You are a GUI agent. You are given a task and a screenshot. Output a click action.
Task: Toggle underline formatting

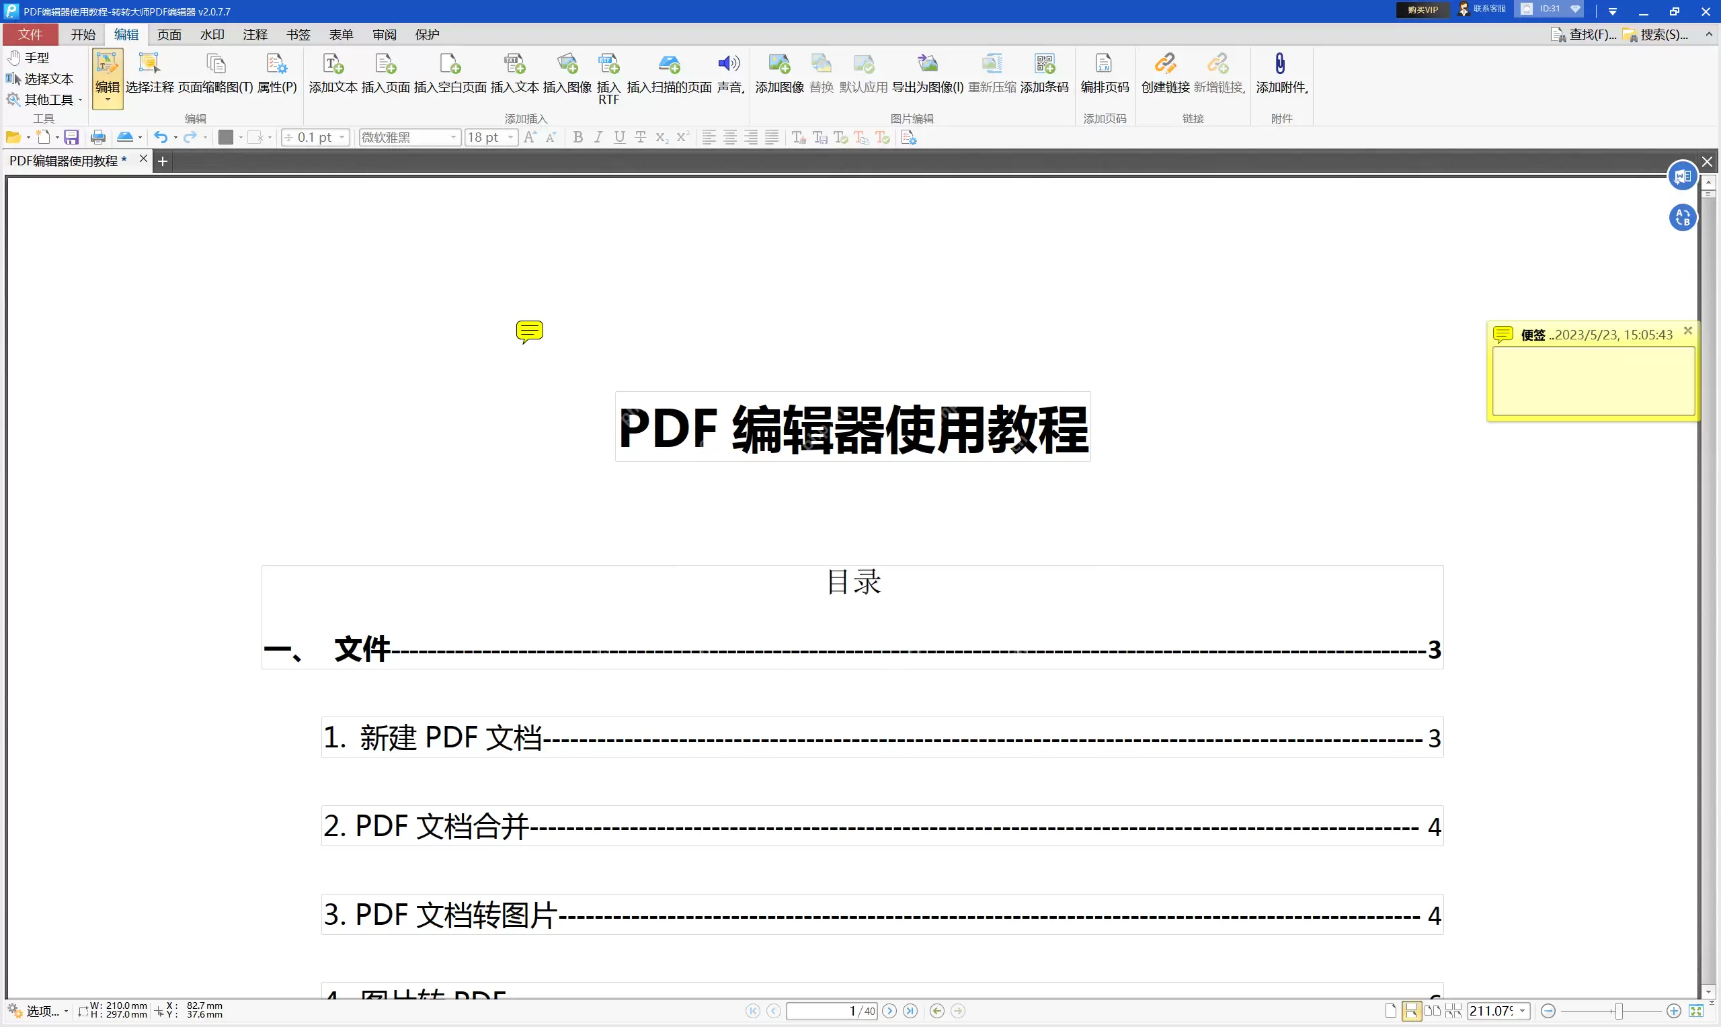coord(619,137)
